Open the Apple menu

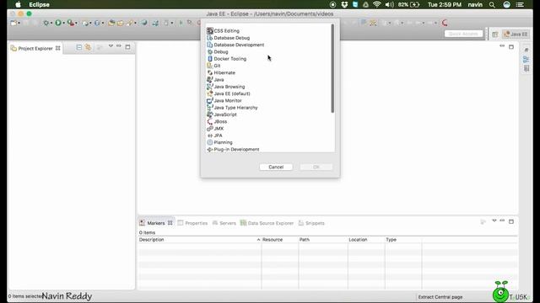[18, 4]
